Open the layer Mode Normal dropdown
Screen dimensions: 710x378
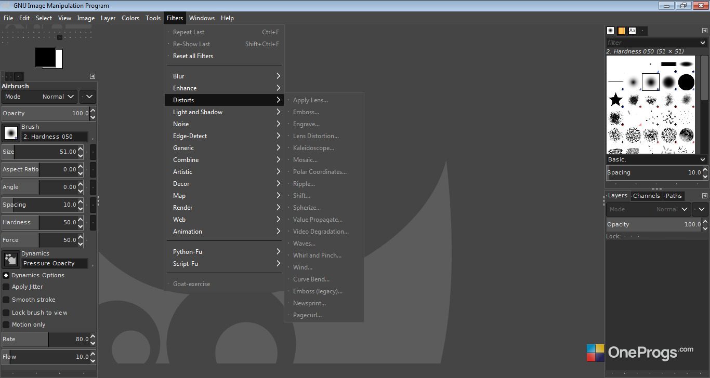tap(648, 209)
